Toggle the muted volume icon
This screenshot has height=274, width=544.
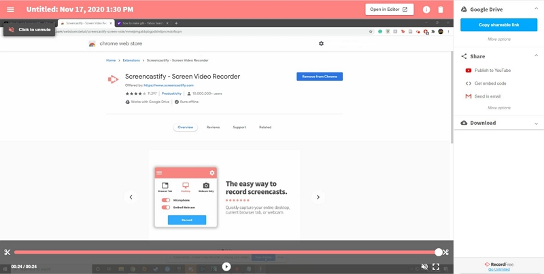coord(424,267)
